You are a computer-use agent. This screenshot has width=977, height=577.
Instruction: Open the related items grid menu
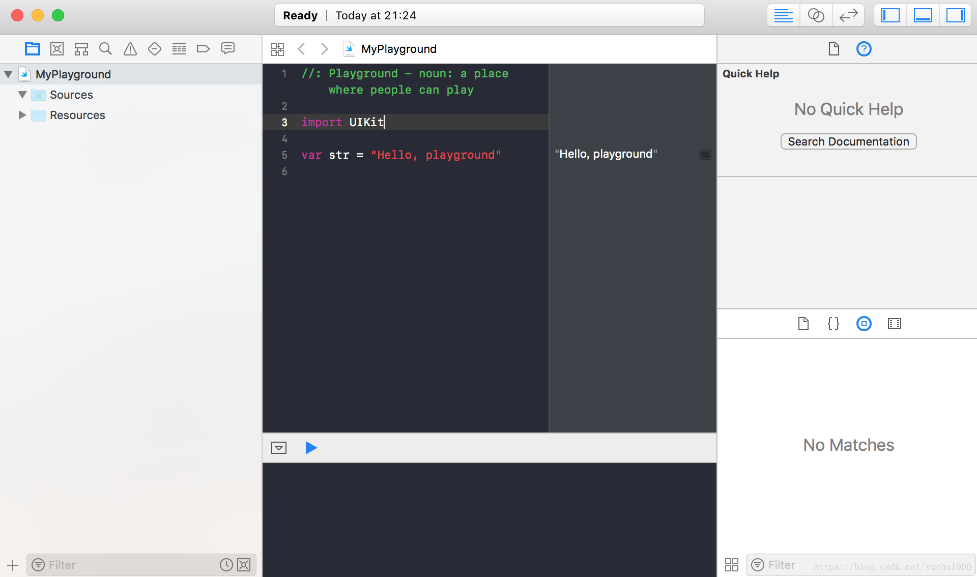(277, 49)
